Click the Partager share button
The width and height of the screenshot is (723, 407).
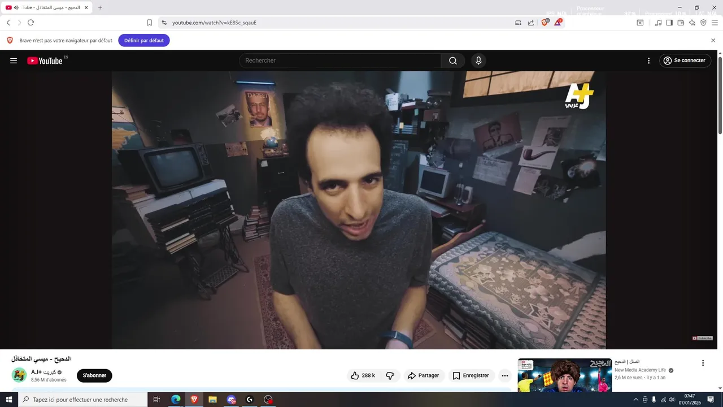[x=424, y=375]
